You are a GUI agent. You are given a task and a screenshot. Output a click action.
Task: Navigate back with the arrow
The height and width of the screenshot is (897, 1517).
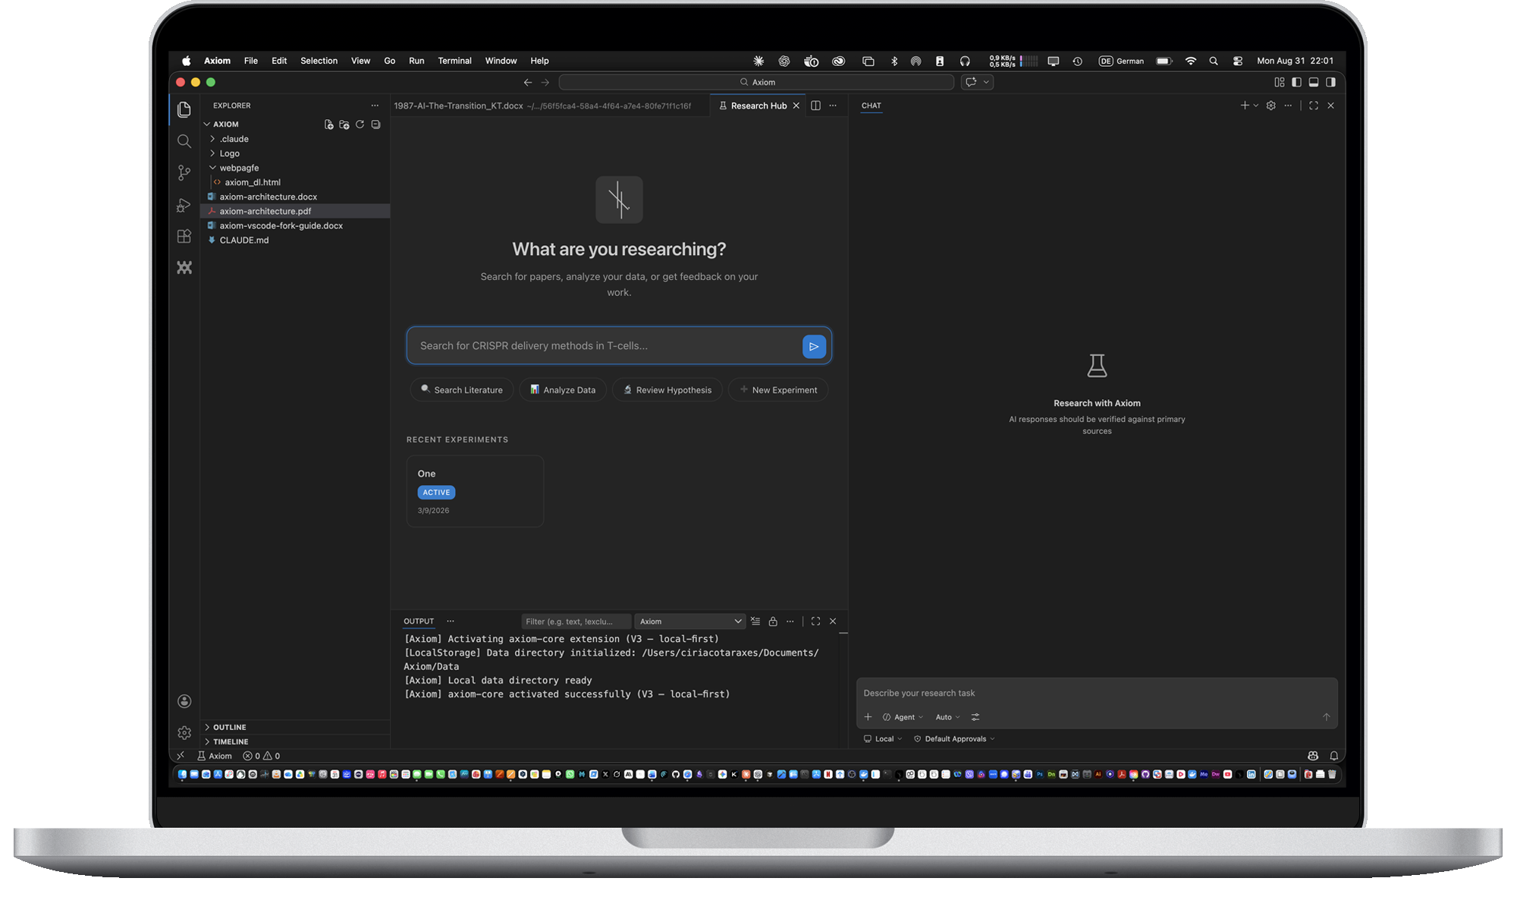click(x=528, y=82)
